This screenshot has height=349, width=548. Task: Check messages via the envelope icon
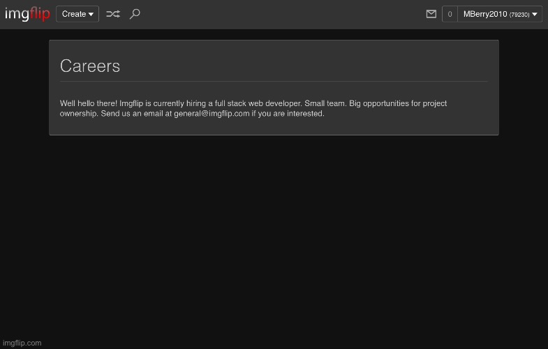click(431, 14)
